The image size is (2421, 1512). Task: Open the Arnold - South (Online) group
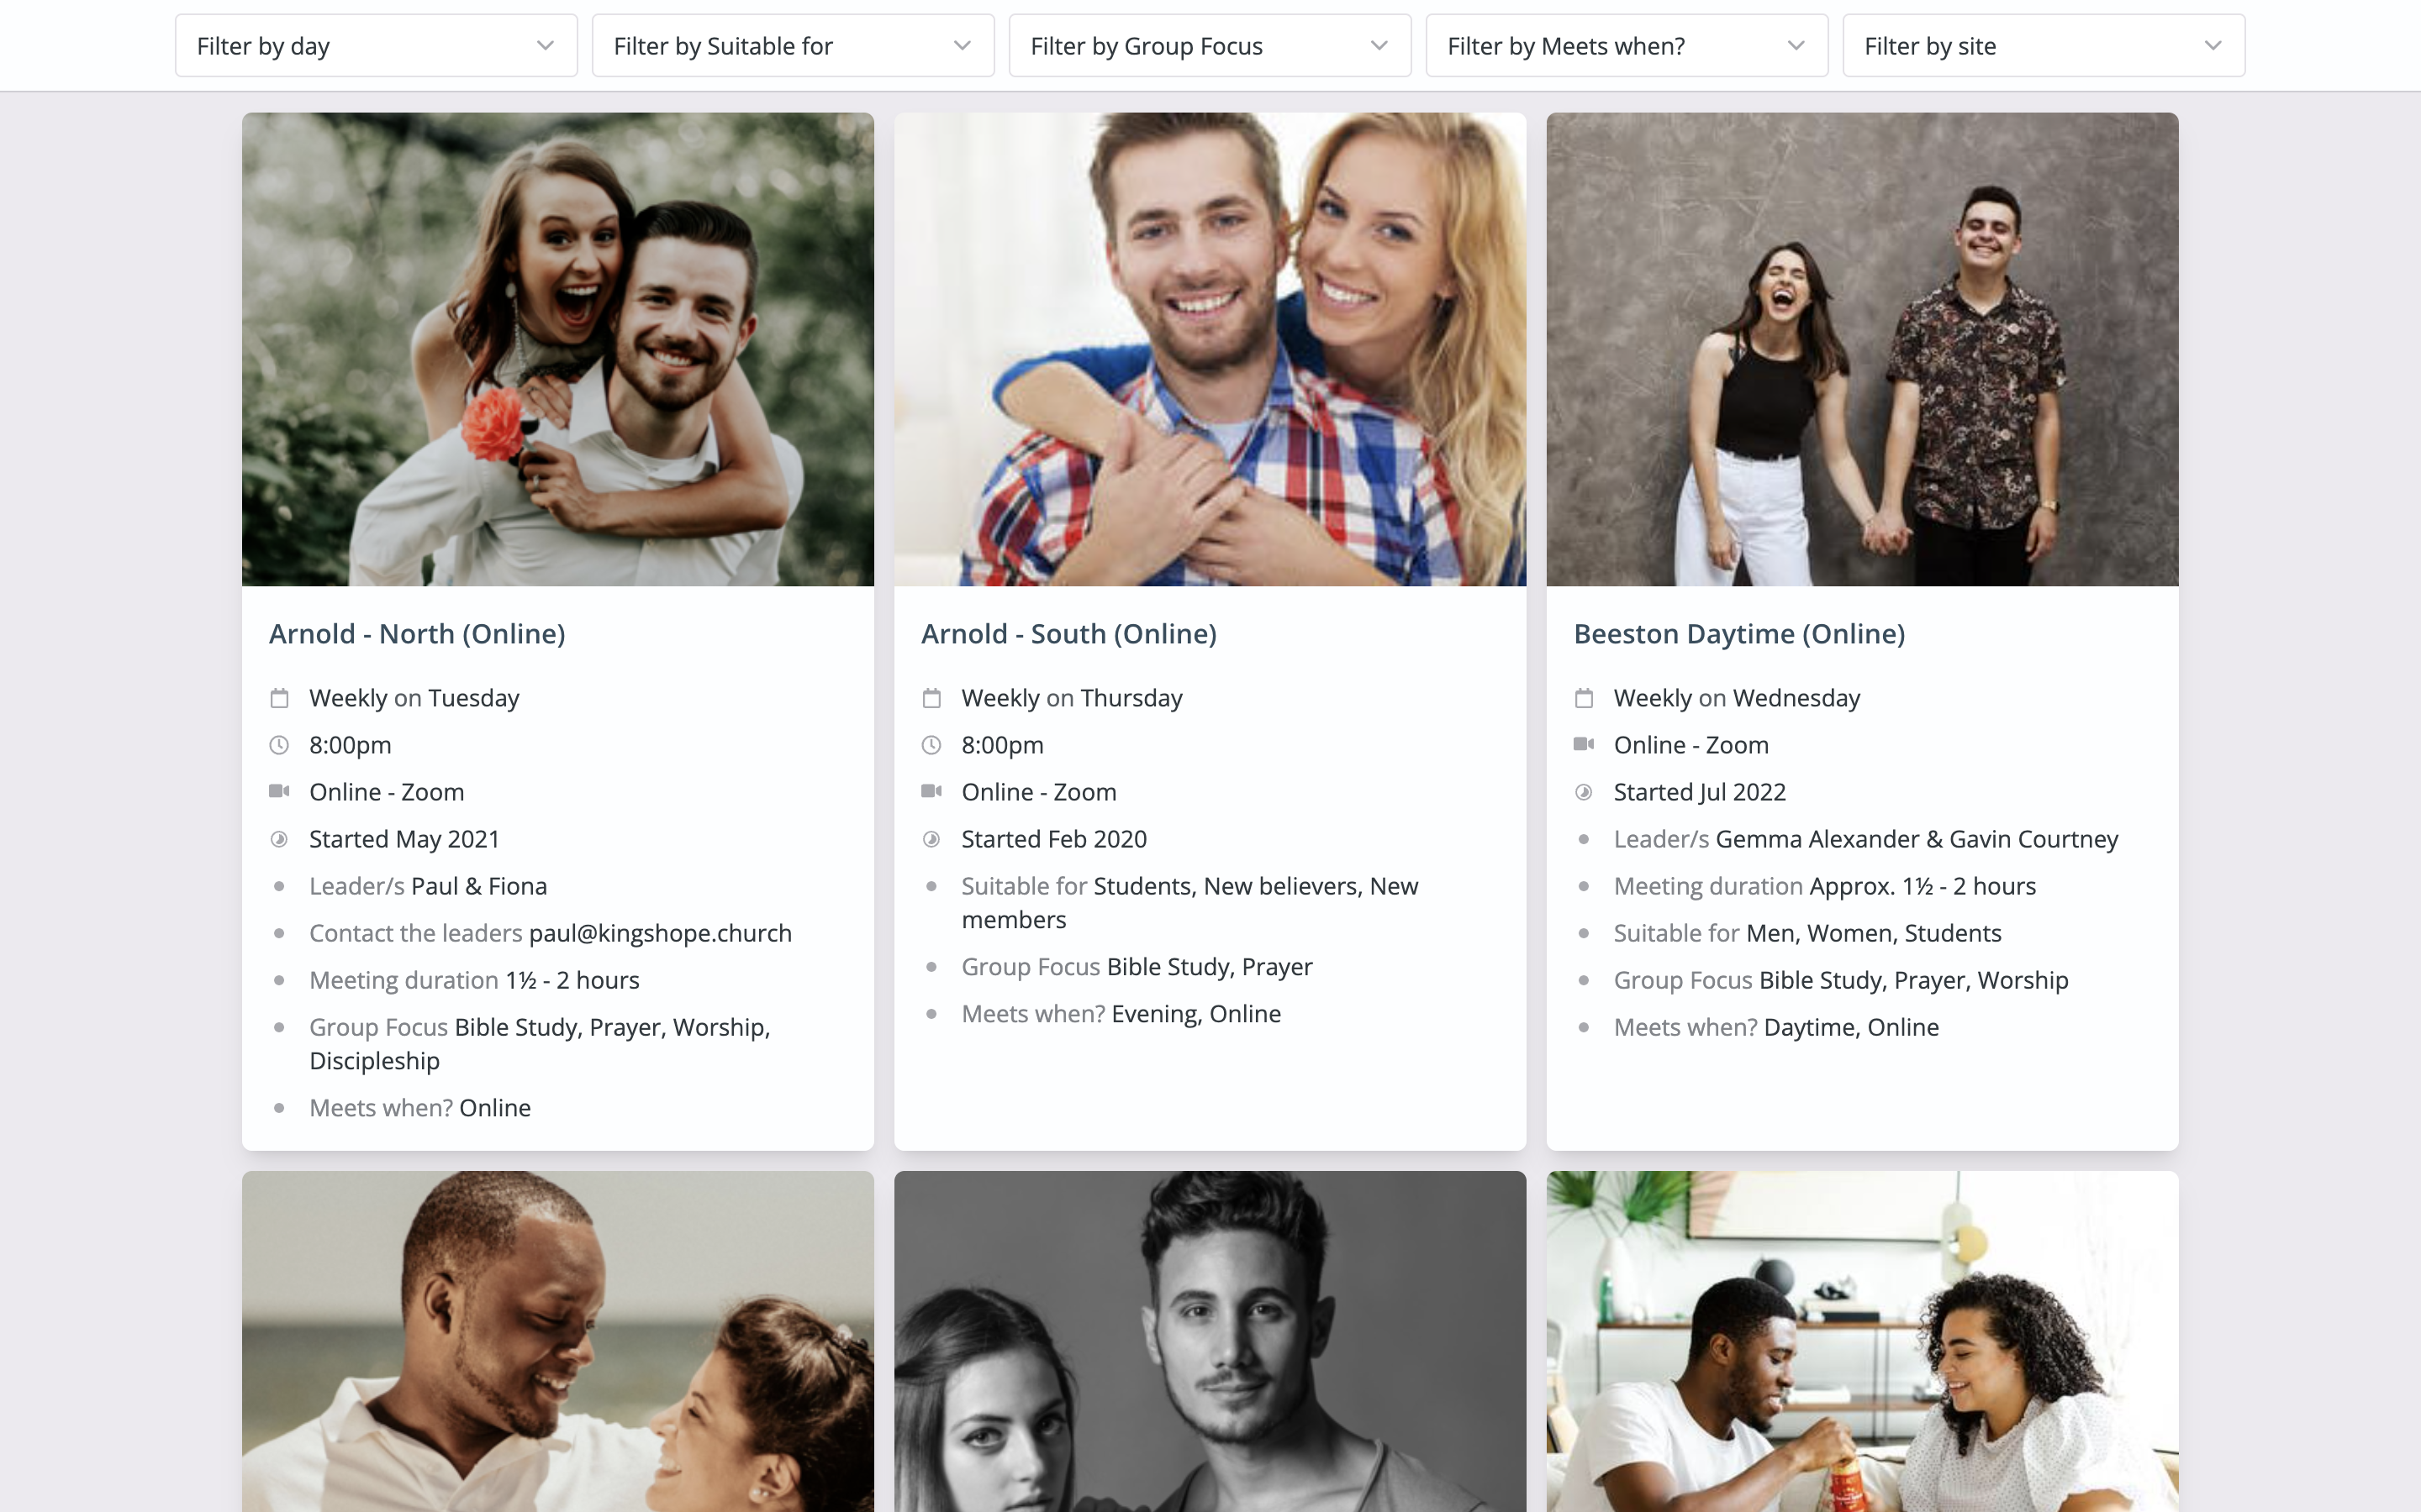click(x=1068, y=634)
